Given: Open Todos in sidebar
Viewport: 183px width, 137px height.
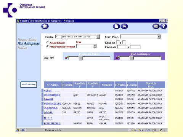Looking at the screenshot, I should 22,48.
